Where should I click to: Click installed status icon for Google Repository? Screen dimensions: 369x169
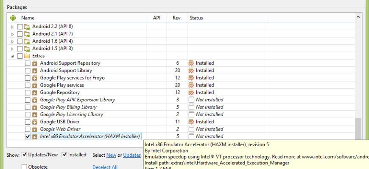tap(191, 93)
